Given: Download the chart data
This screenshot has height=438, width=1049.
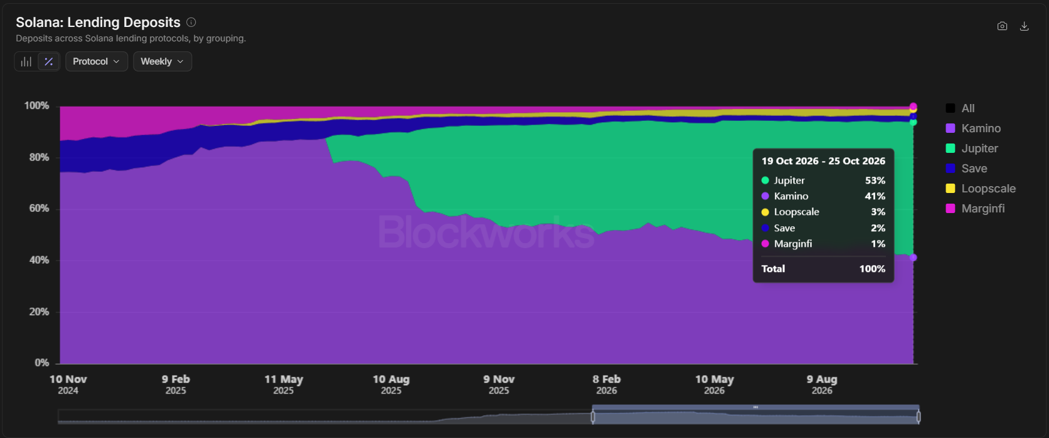Looking at the screenshot, I should coord(1024,26).
